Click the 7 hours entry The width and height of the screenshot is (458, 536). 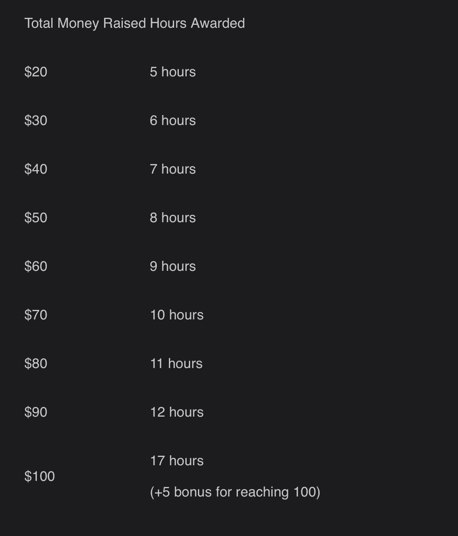(x=173, y=169)
